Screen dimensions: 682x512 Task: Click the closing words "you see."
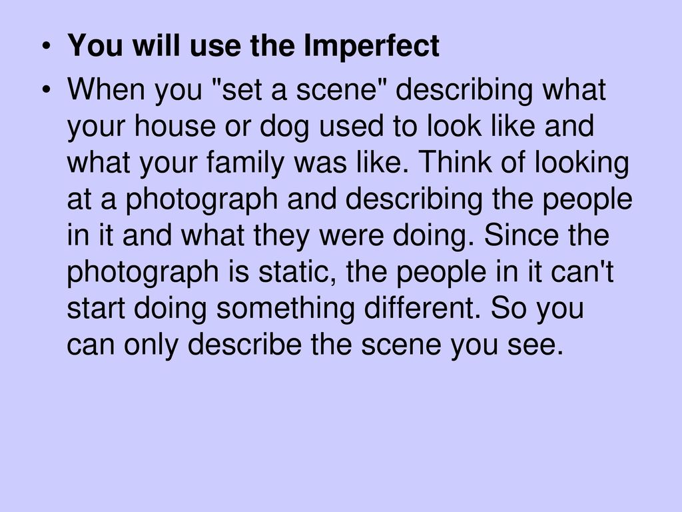(507, 346)
